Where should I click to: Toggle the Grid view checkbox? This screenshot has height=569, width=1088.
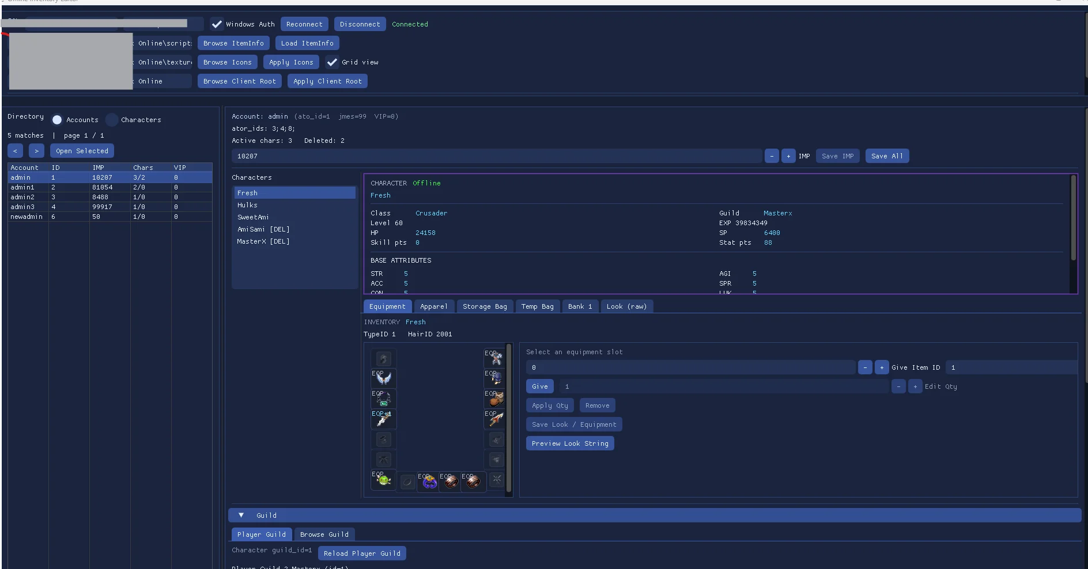[x=332, y=62]
